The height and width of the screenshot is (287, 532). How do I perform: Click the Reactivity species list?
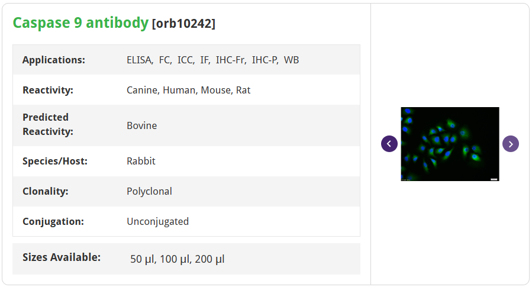188,90
